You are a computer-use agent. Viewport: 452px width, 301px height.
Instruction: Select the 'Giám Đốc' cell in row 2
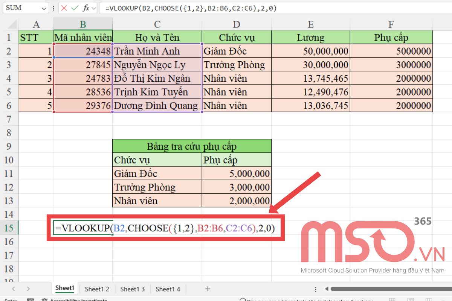(x=237, y=51)
